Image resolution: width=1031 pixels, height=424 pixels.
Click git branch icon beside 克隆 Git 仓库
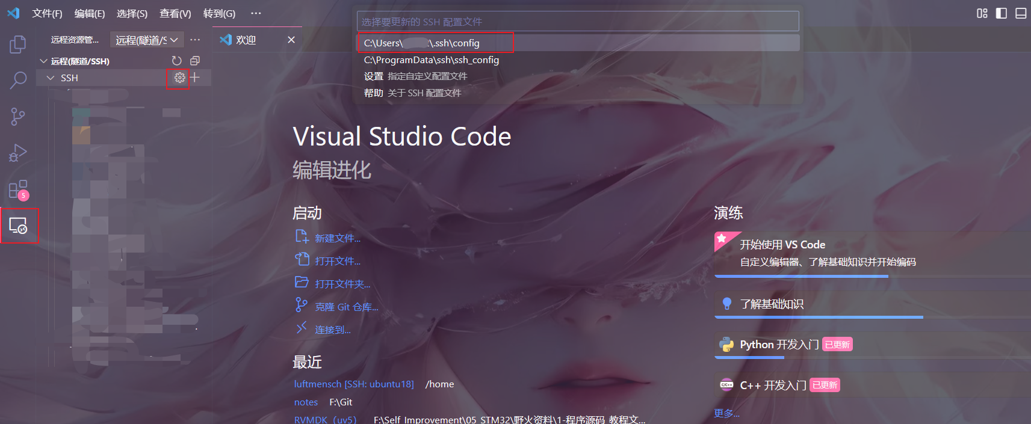(302, 305)
